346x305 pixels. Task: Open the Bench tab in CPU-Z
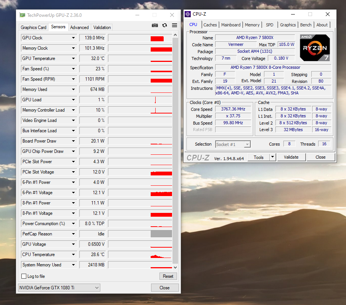coord(306,25)
